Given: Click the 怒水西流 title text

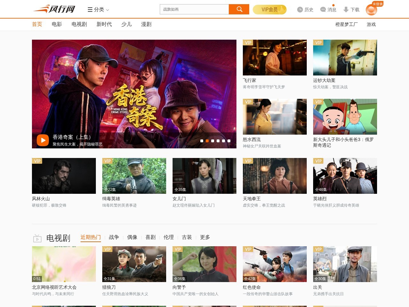Looking at the screenshot, I should pos(252,140).
